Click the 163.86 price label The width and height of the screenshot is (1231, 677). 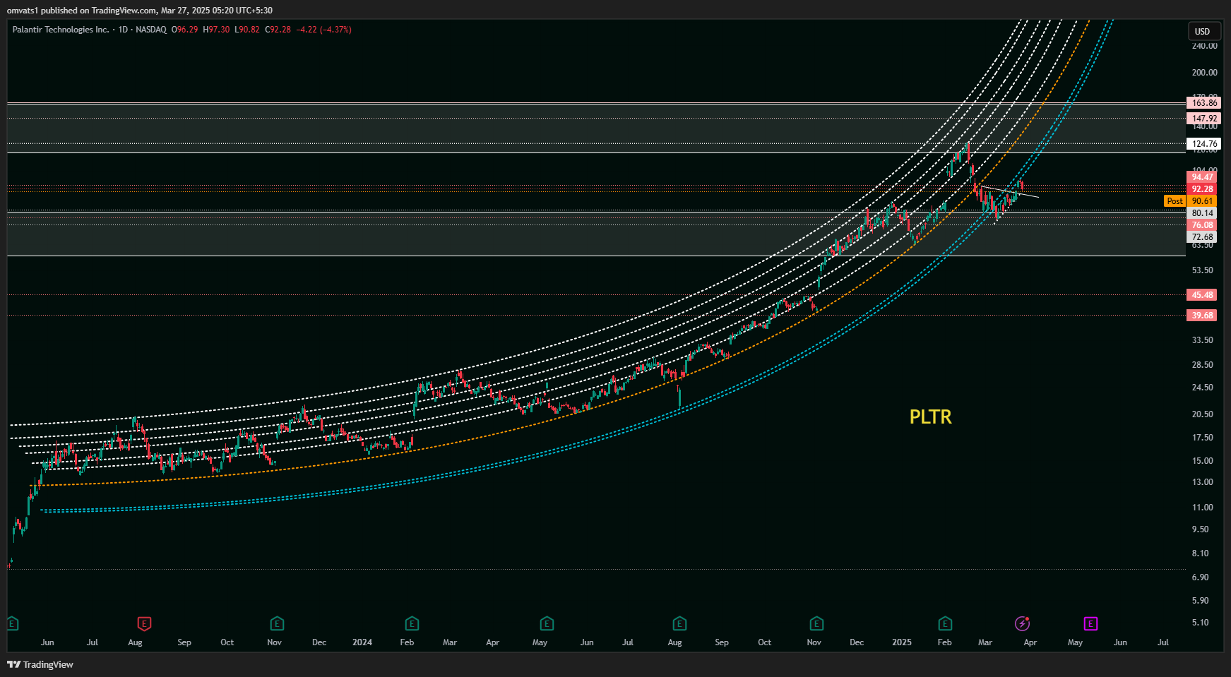[1204, 103]
